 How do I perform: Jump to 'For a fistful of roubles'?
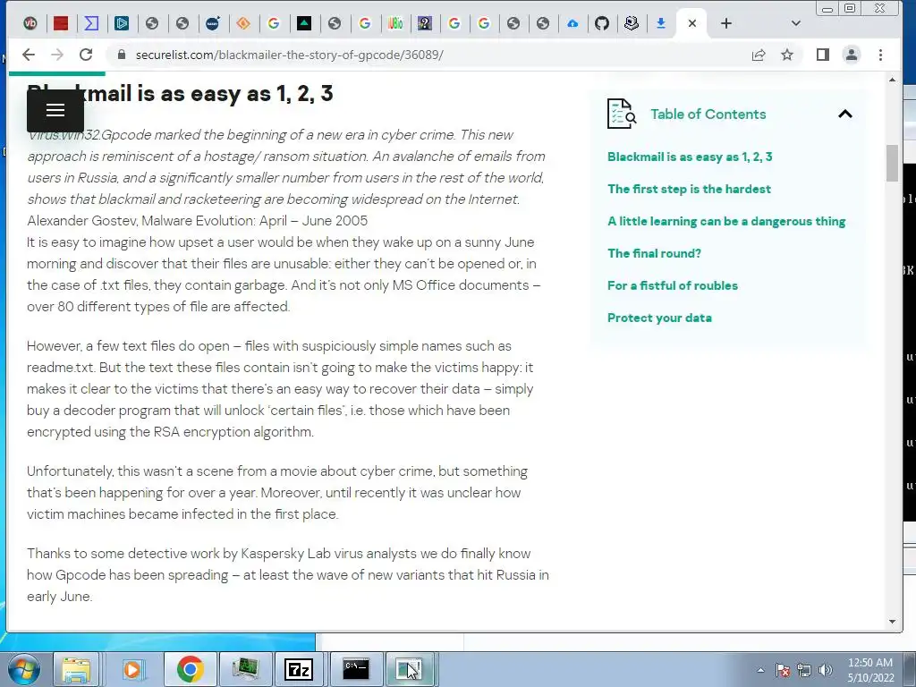tap(673, 285)
